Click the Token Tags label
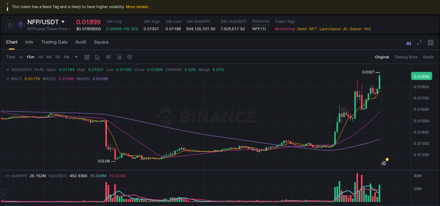Viewport: 440px width, 206px height. [285, 21]
